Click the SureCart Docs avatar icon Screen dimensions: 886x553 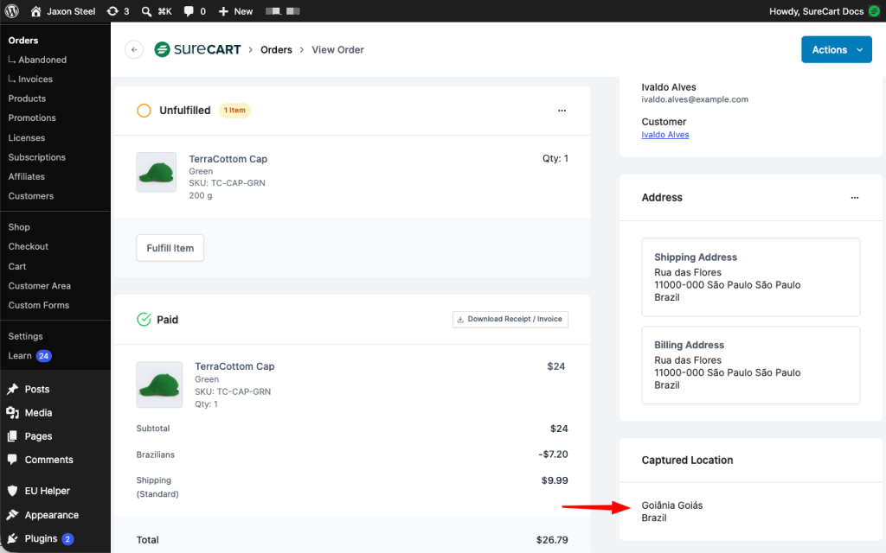[874, 11]
